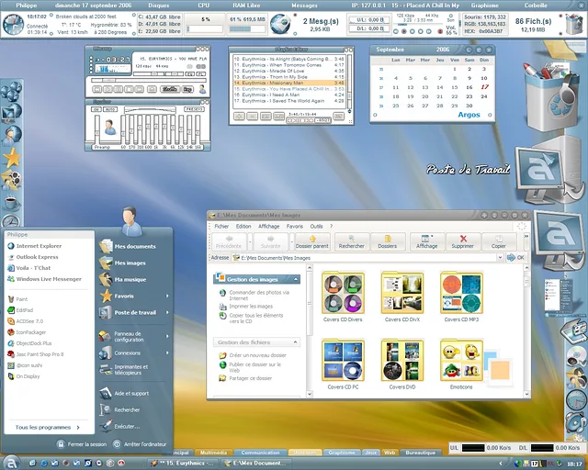Viewport: 588px width, 470px height.
Task: Switch to the Multimedia dock tab
Action: coord(213,453)
